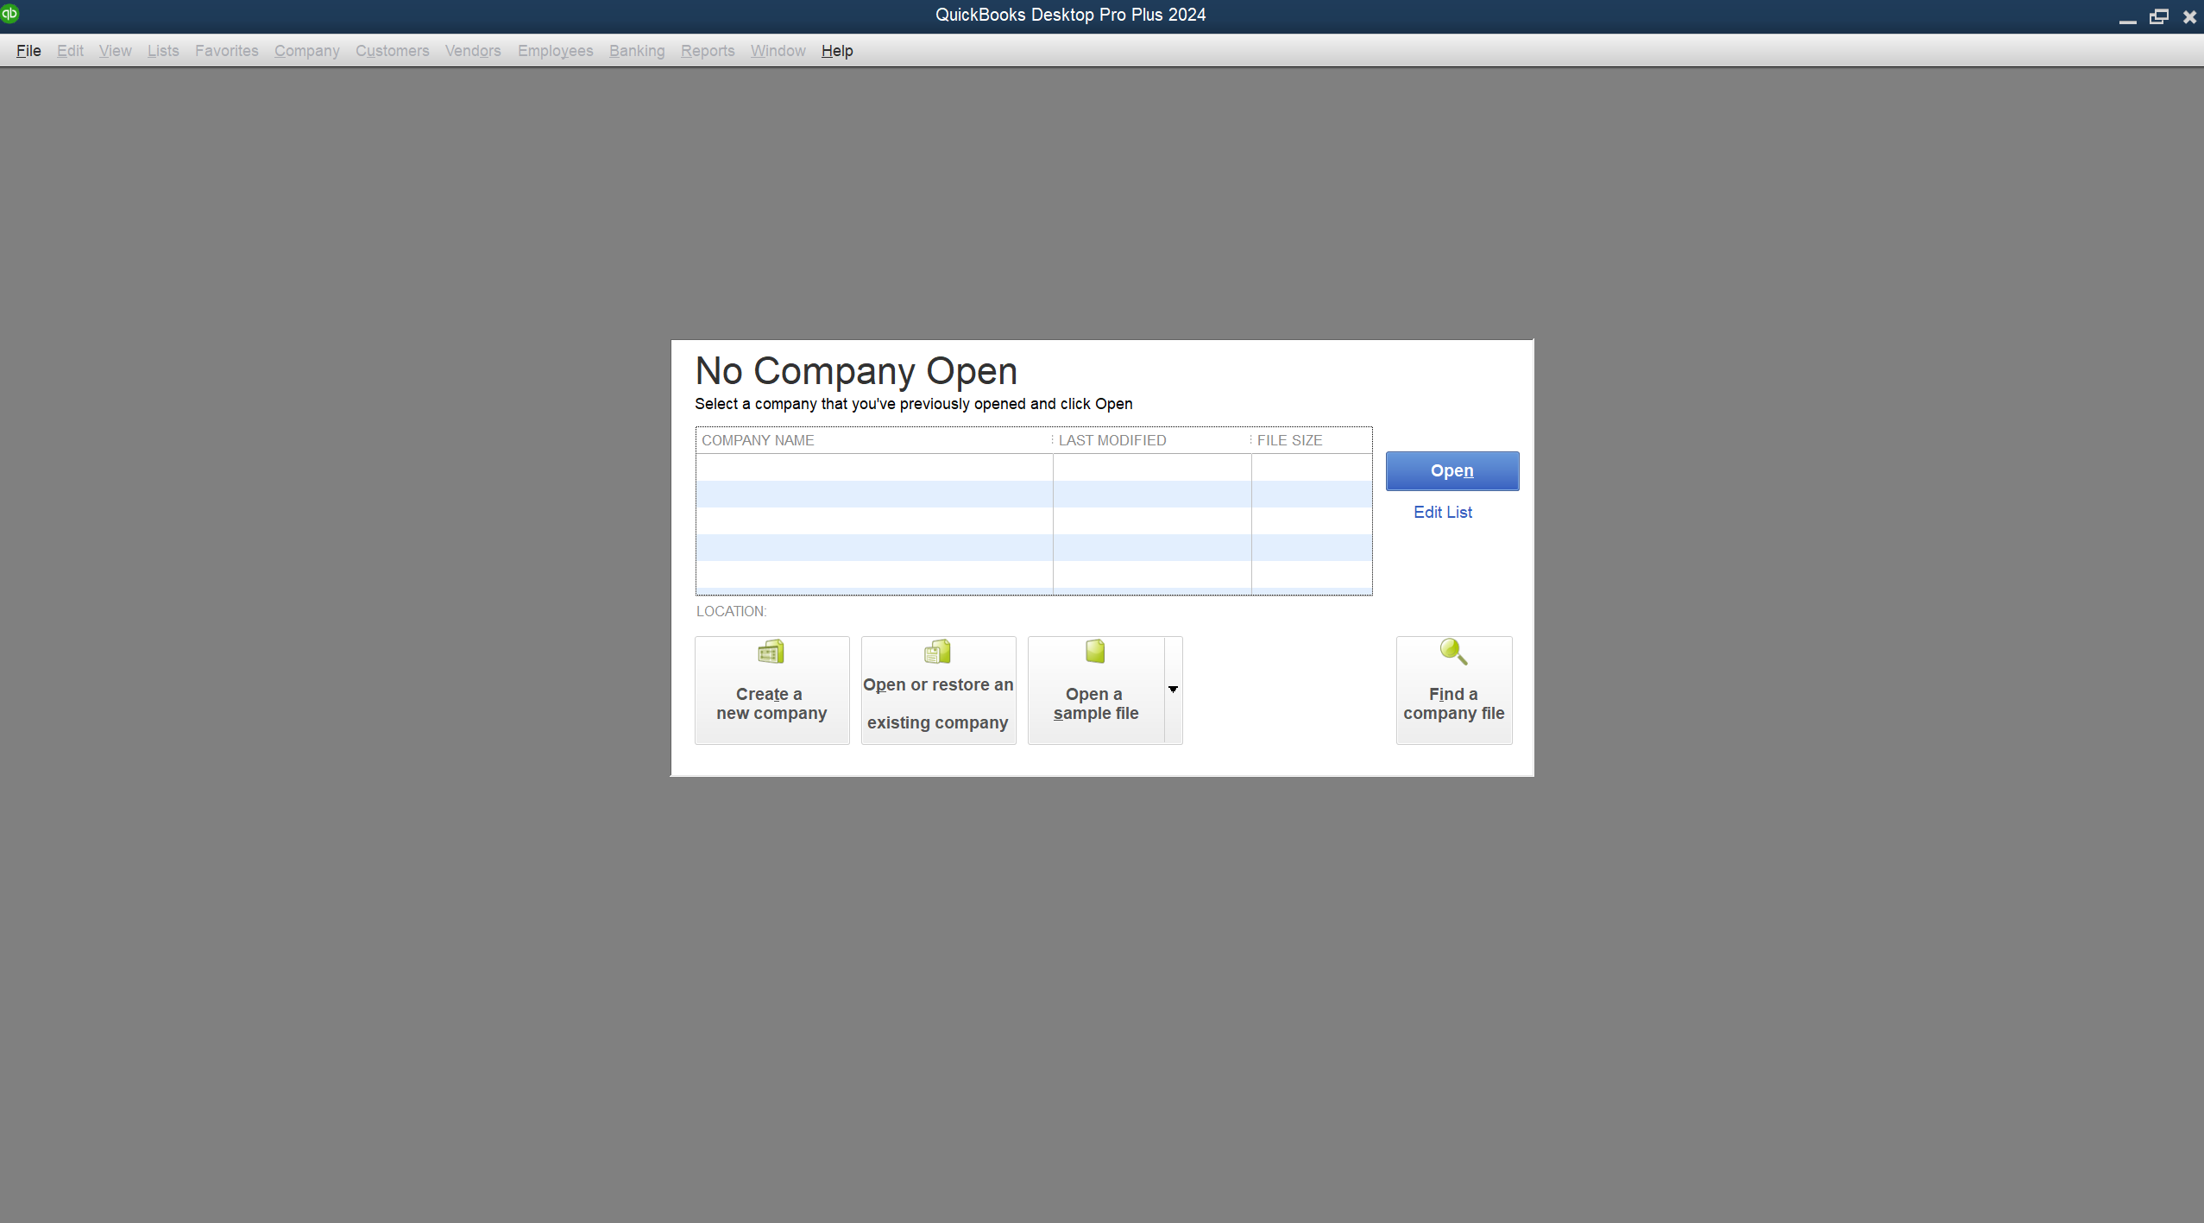Open the Window menu
The image size is (2204, 1223).
(x=778, y=51)
